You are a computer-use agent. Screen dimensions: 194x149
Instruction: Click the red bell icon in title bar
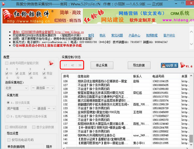3,4
